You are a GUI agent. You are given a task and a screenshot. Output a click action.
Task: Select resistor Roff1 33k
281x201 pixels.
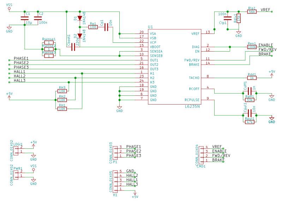coord(250,100)
